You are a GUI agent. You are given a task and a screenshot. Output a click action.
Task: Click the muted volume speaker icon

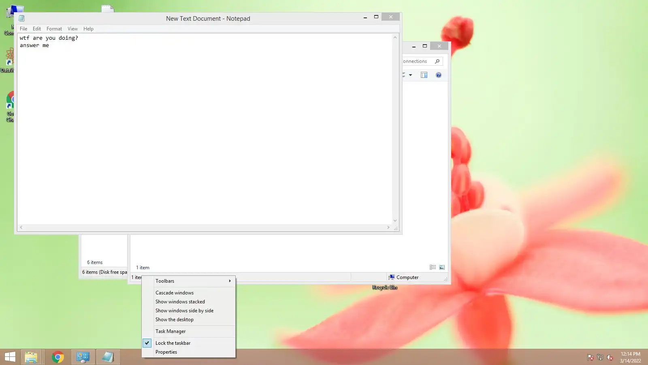point(610,357)
